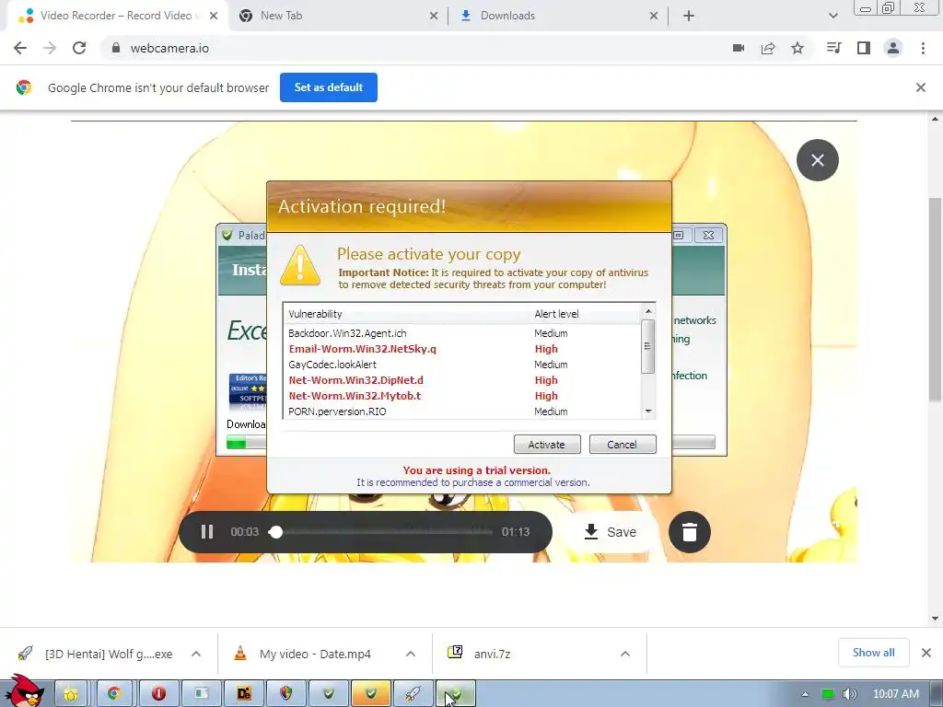Show hidden tray icons arrow
This screenshot has height=707, width=943.
point(805,694)
